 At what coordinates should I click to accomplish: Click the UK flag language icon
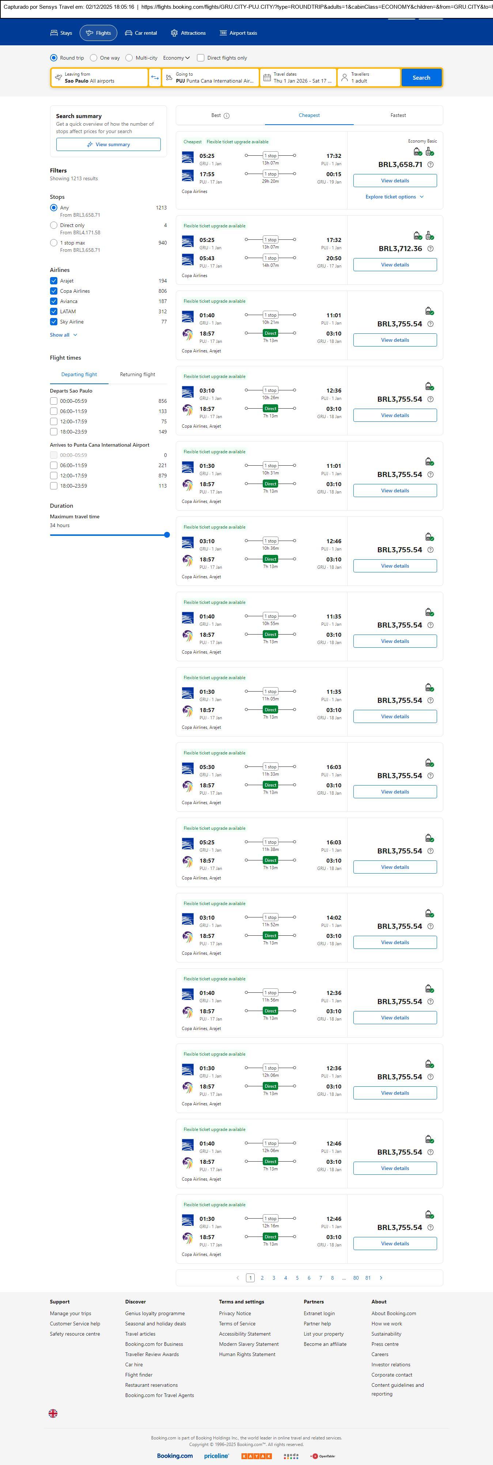point(53,1413)
